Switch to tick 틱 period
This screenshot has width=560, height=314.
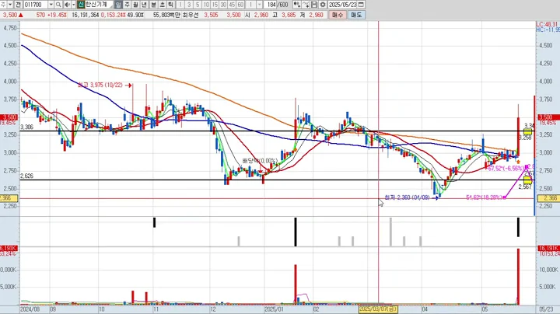pyautogui.click(x=170, y=5)
